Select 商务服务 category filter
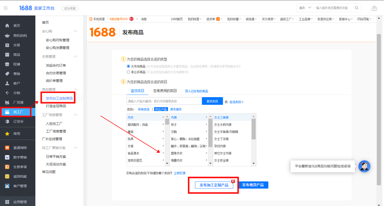 tap(176, 109)
